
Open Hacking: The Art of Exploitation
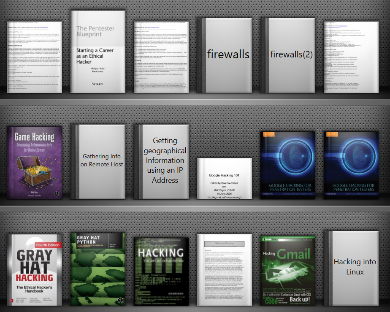tap(161, 272)
